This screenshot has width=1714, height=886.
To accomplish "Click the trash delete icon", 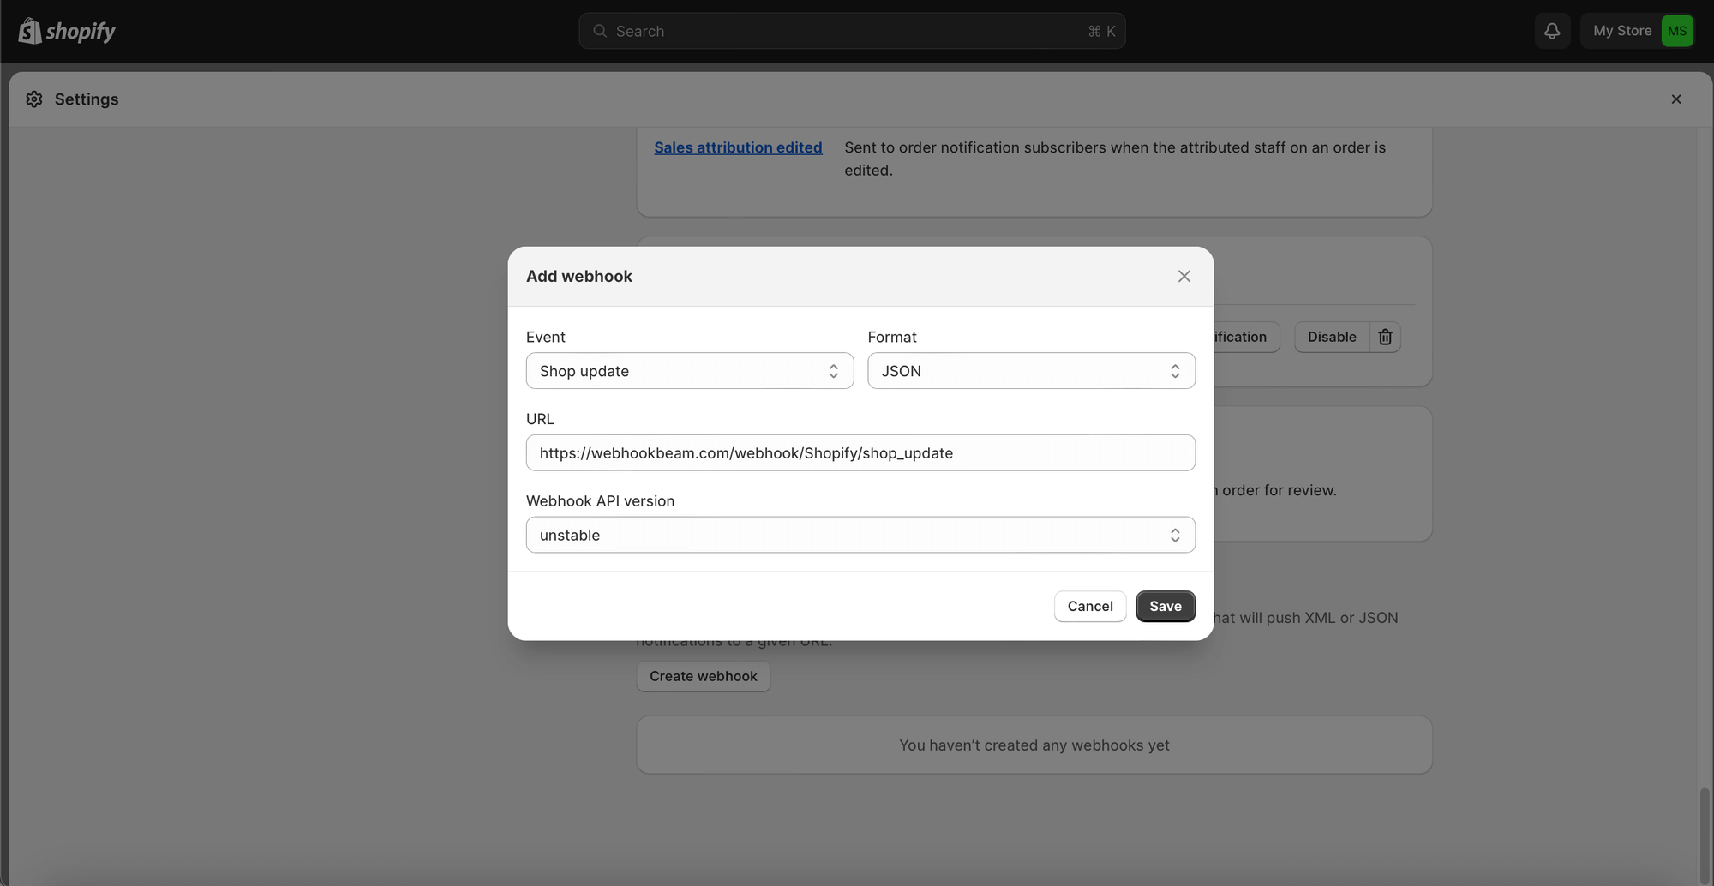I will coord(1385,337).
